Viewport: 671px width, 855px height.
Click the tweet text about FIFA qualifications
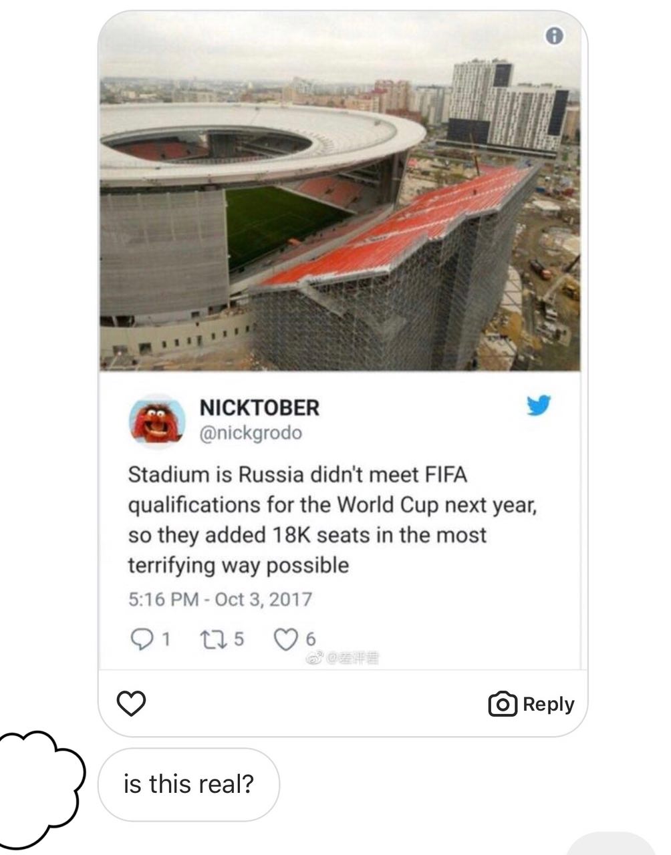pyautogui.click(x=333, y=520)
